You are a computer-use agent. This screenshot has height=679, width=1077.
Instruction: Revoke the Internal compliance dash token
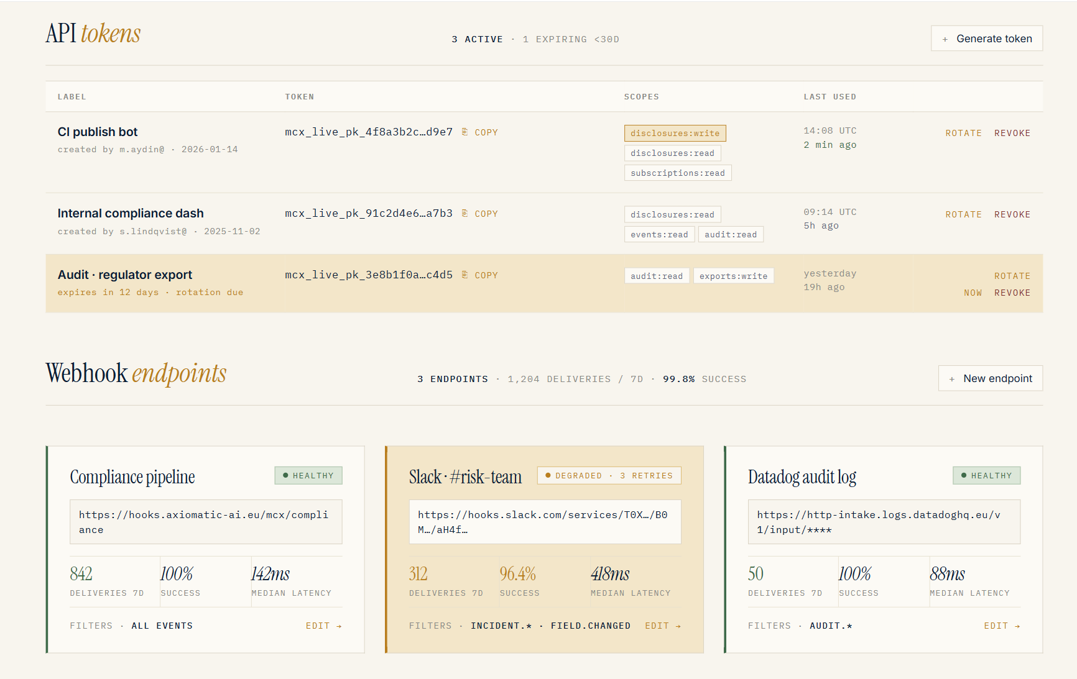click(1012, 214)
